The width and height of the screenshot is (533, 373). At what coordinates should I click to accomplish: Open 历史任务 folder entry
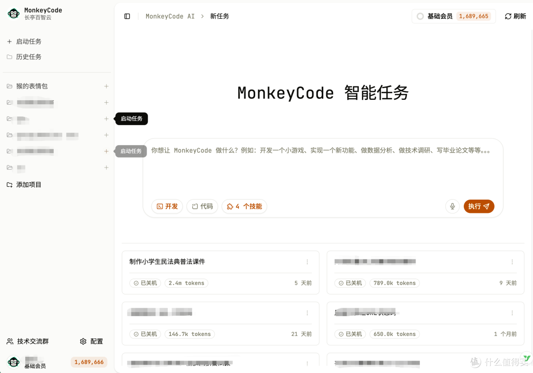[x=29, y=57]
